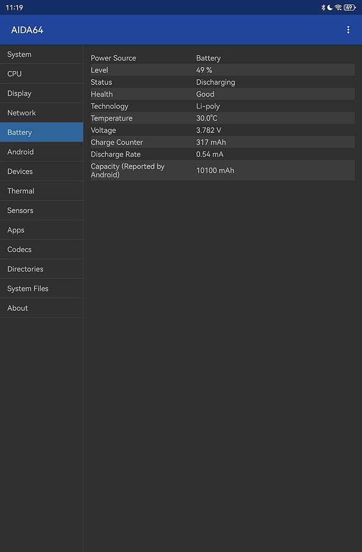Select the Technology label
Viewport: 362px width, 552px height.
point(109,106)
